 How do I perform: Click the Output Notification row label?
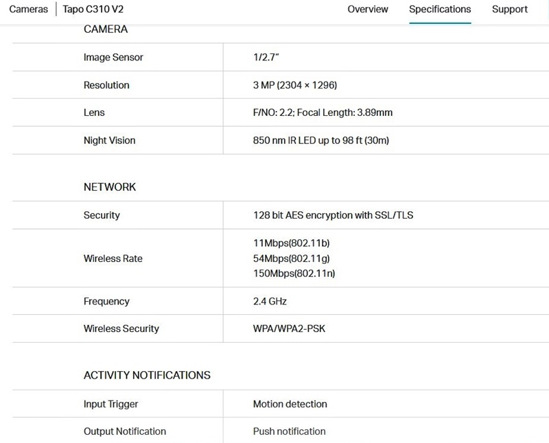124,432
